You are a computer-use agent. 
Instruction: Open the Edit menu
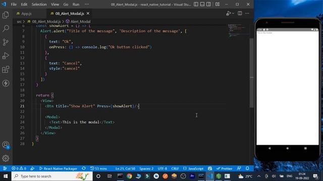point(24,5)
